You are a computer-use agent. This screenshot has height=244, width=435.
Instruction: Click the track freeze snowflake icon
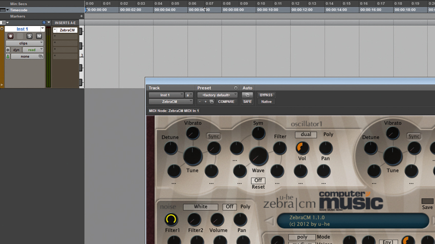click(x=8, y=50)
